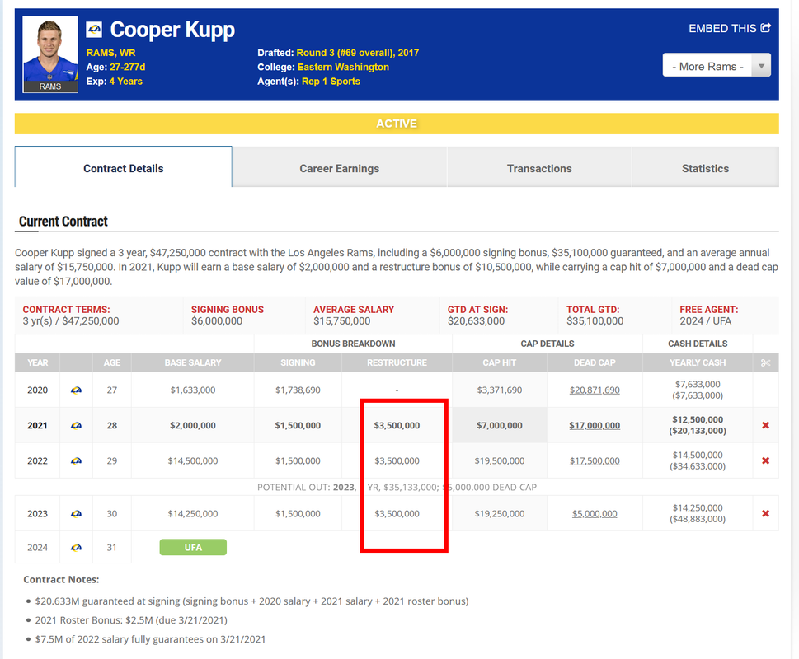Click the red X cut icon for 2023

pyautogui.click(x=765, y=514)
